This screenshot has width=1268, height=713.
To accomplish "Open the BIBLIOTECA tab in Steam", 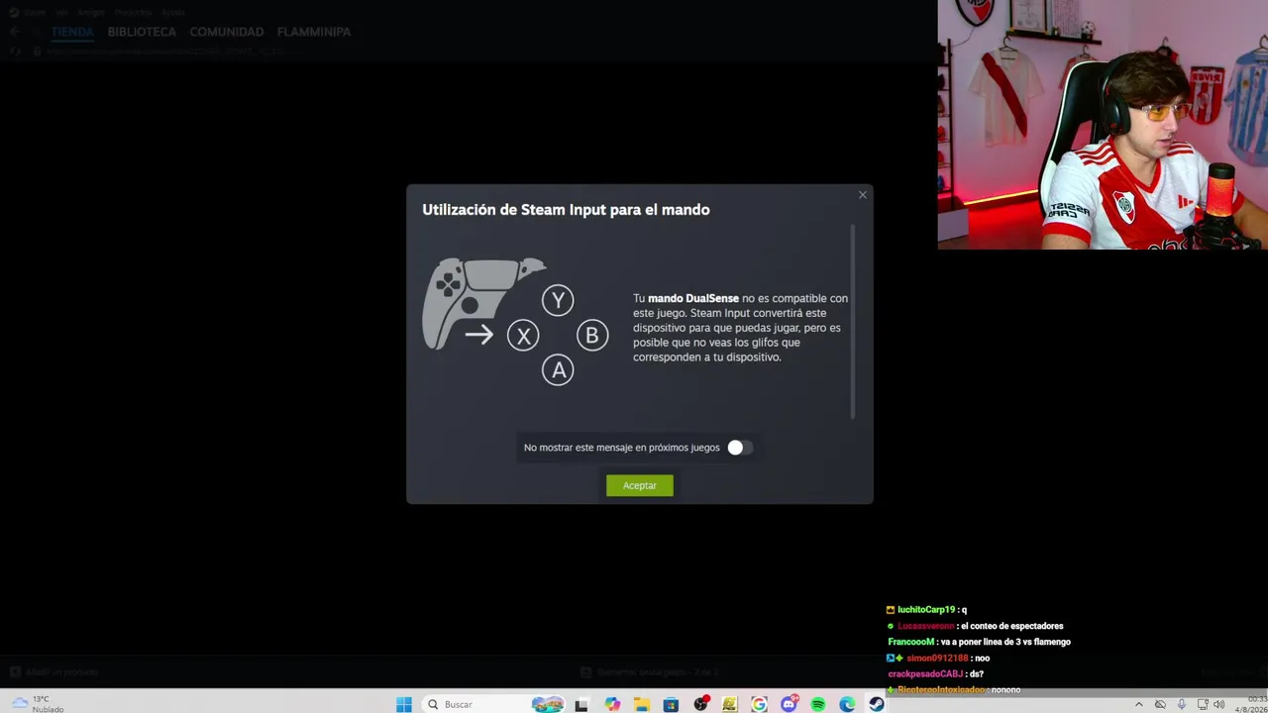I will [x=142, y=32].
